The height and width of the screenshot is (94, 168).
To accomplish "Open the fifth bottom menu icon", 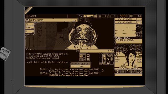I will [130, 72].
